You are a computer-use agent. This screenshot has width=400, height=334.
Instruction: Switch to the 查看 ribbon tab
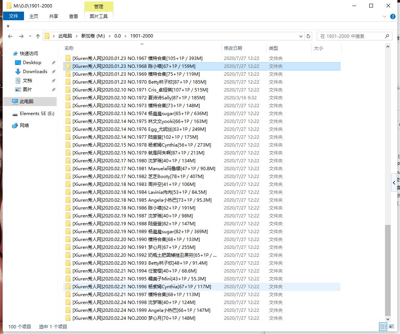pyautogui.click(x=74, y=16)
